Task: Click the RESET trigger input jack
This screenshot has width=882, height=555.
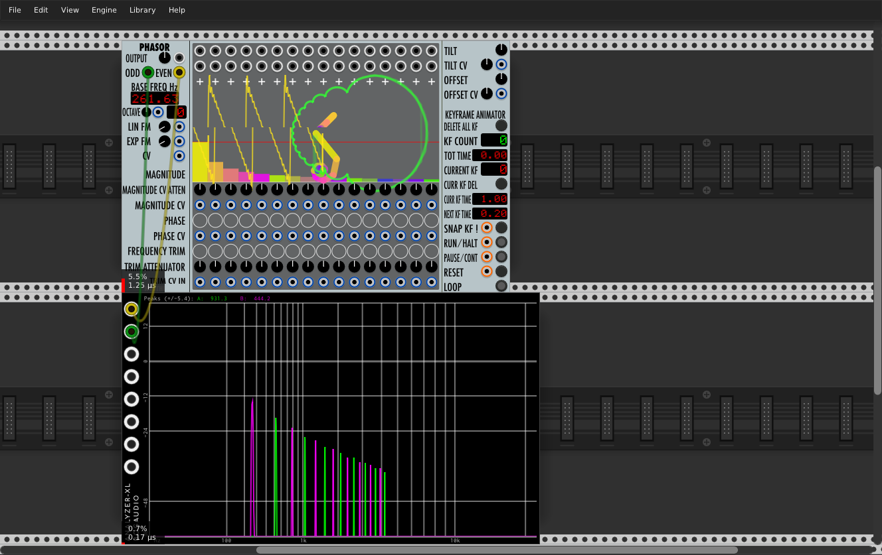Action: (487, 271)
